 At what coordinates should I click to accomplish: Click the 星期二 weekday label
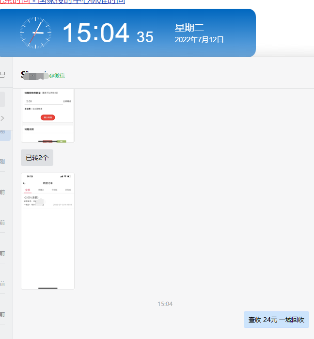(189, 28)
